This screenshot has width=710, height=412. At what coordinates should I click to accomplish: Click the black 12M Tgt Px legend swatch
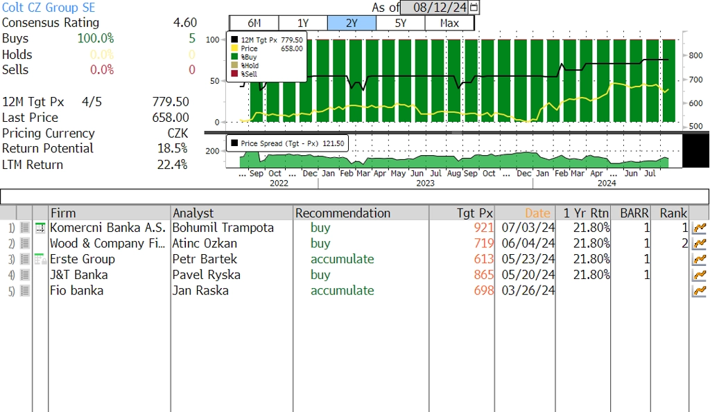point(234,39)
